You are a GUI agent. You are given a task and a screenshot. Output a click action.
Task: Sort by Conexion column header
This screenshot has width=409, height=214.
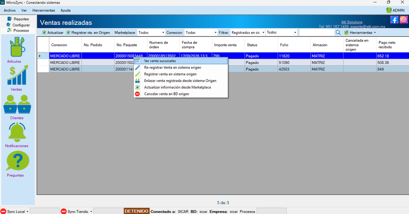(x=65, y=45)
